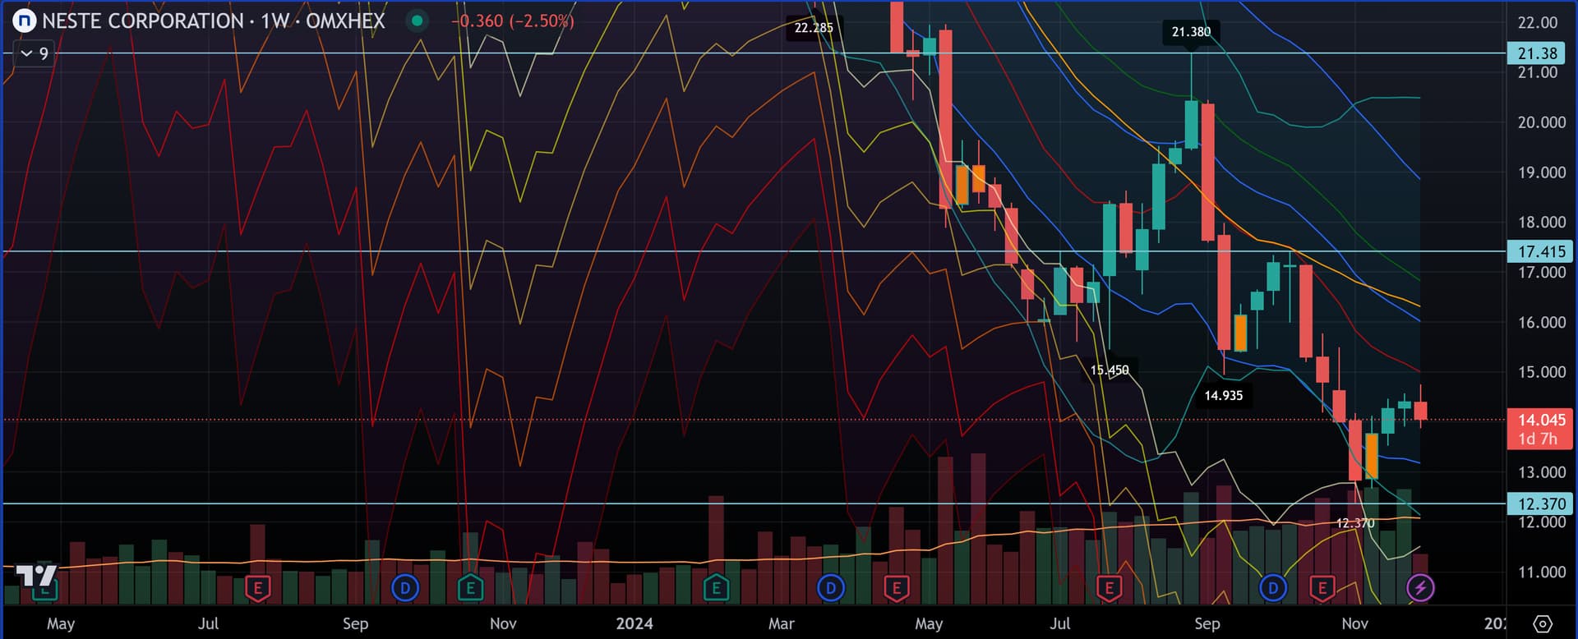This screenshot has width=1578, height=639.
Task: Open the green E earnings marker before Nov 2023
Action: click(x=470, y=588)
